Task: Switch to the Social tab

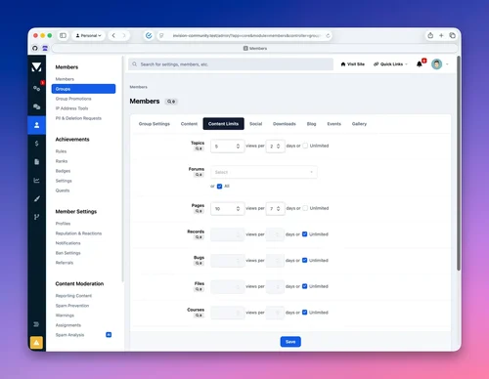Action: tap(256, 124)
